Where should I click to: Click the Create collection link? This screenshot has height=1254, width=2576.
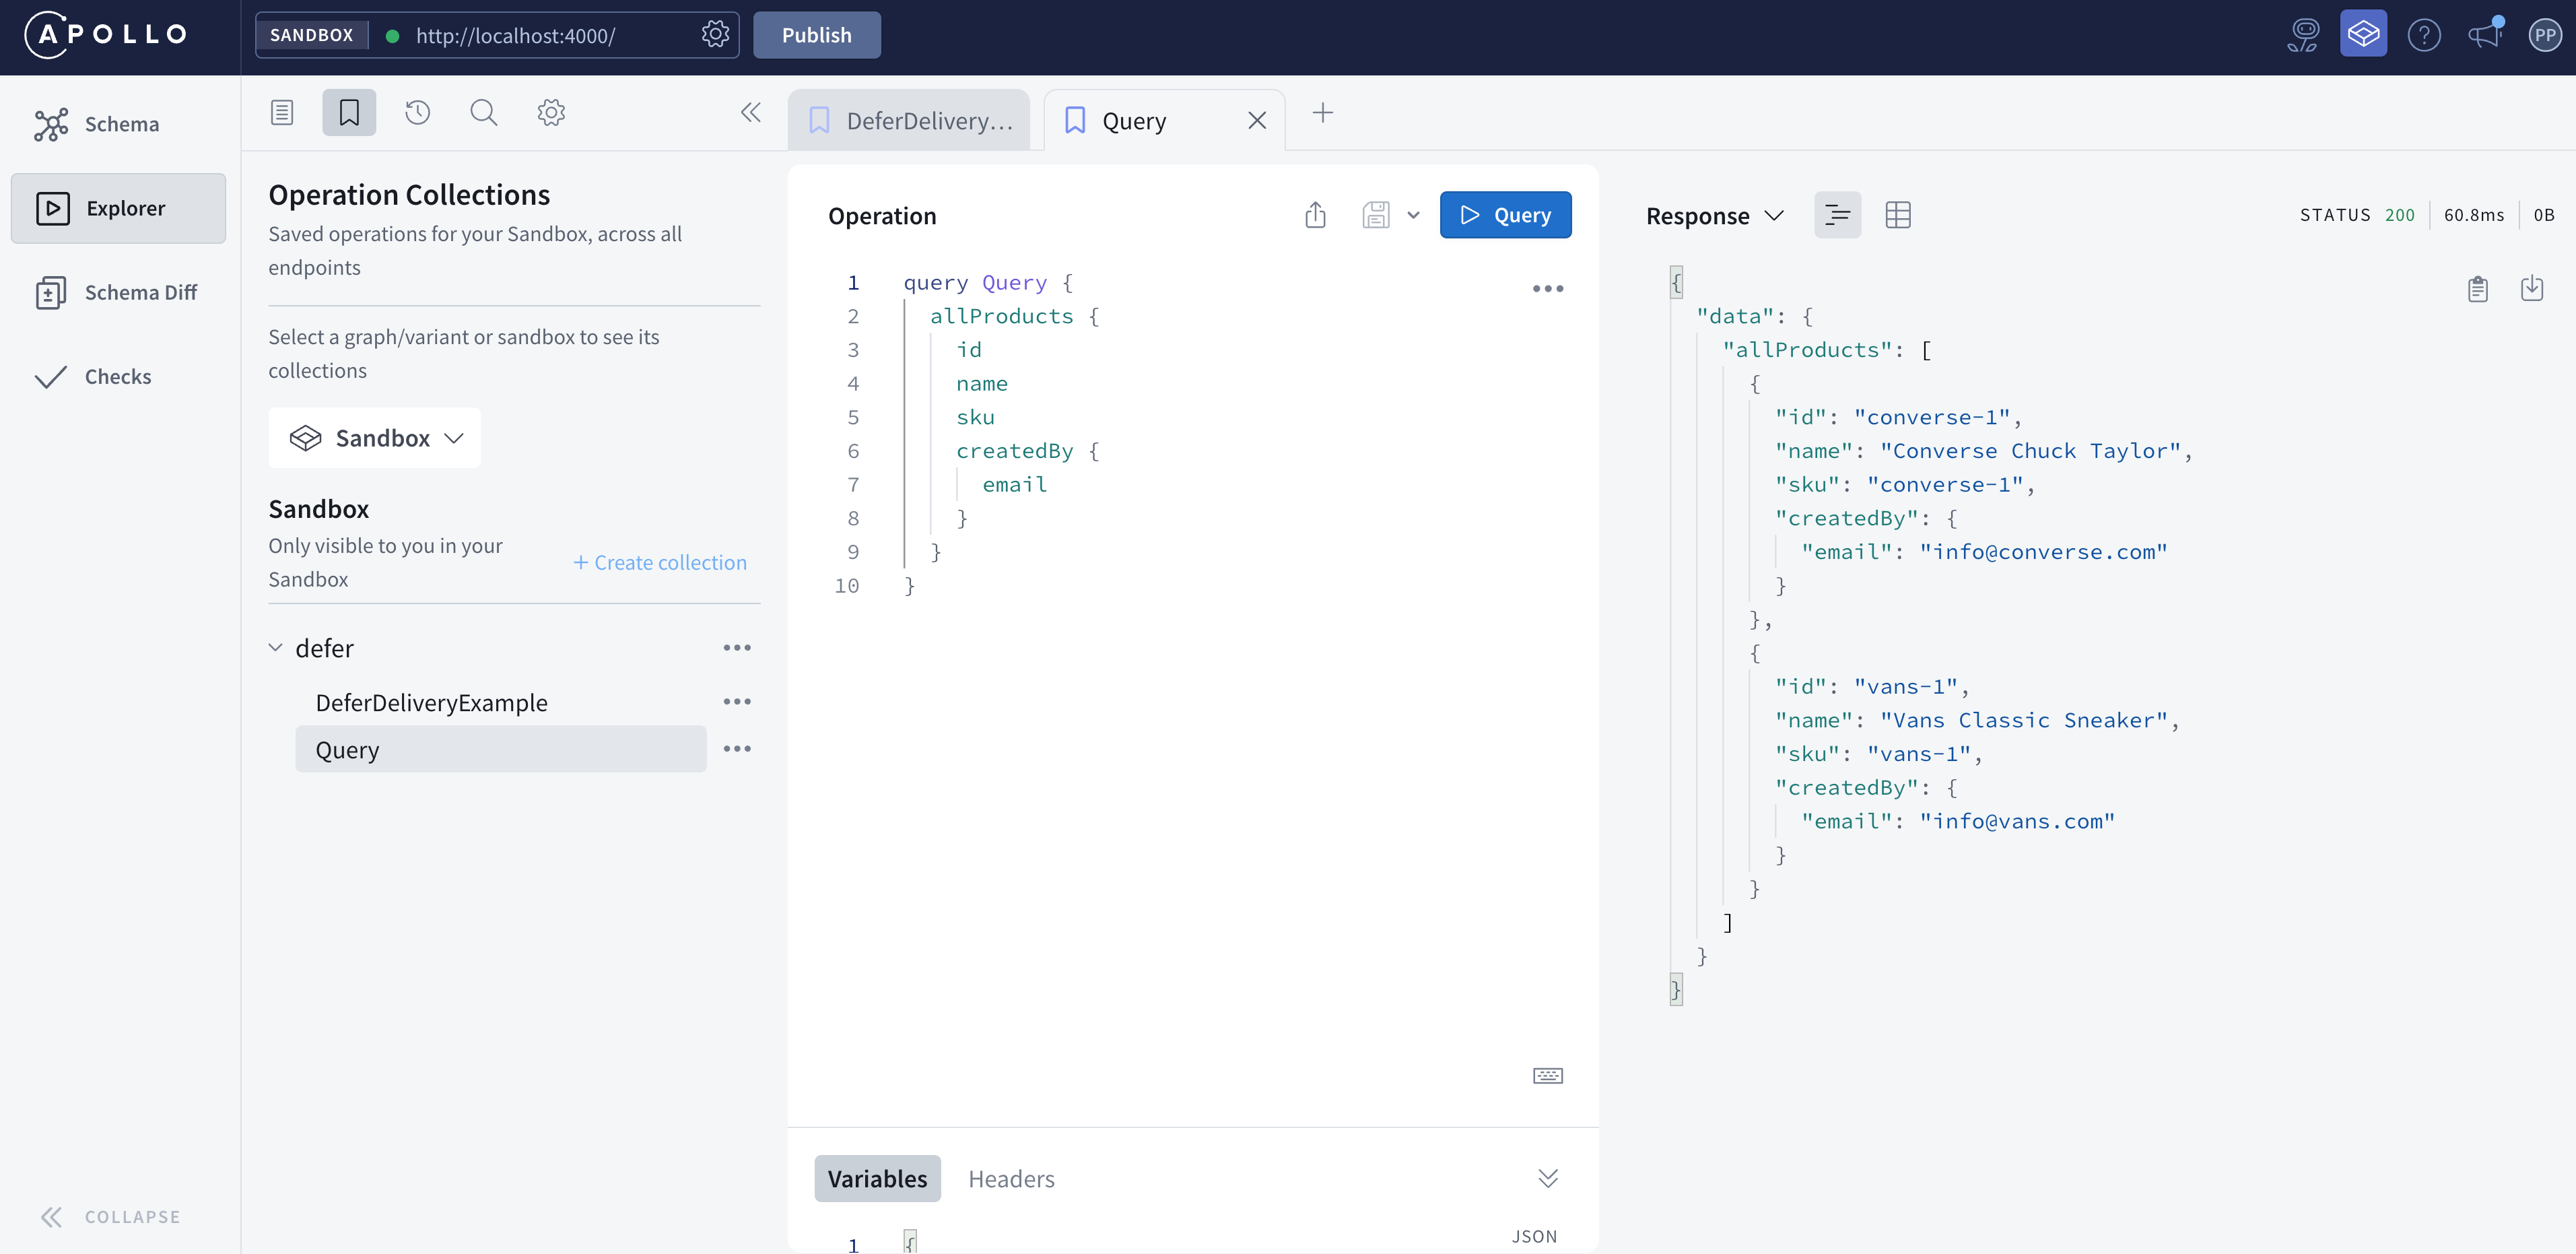click(660, 563)
